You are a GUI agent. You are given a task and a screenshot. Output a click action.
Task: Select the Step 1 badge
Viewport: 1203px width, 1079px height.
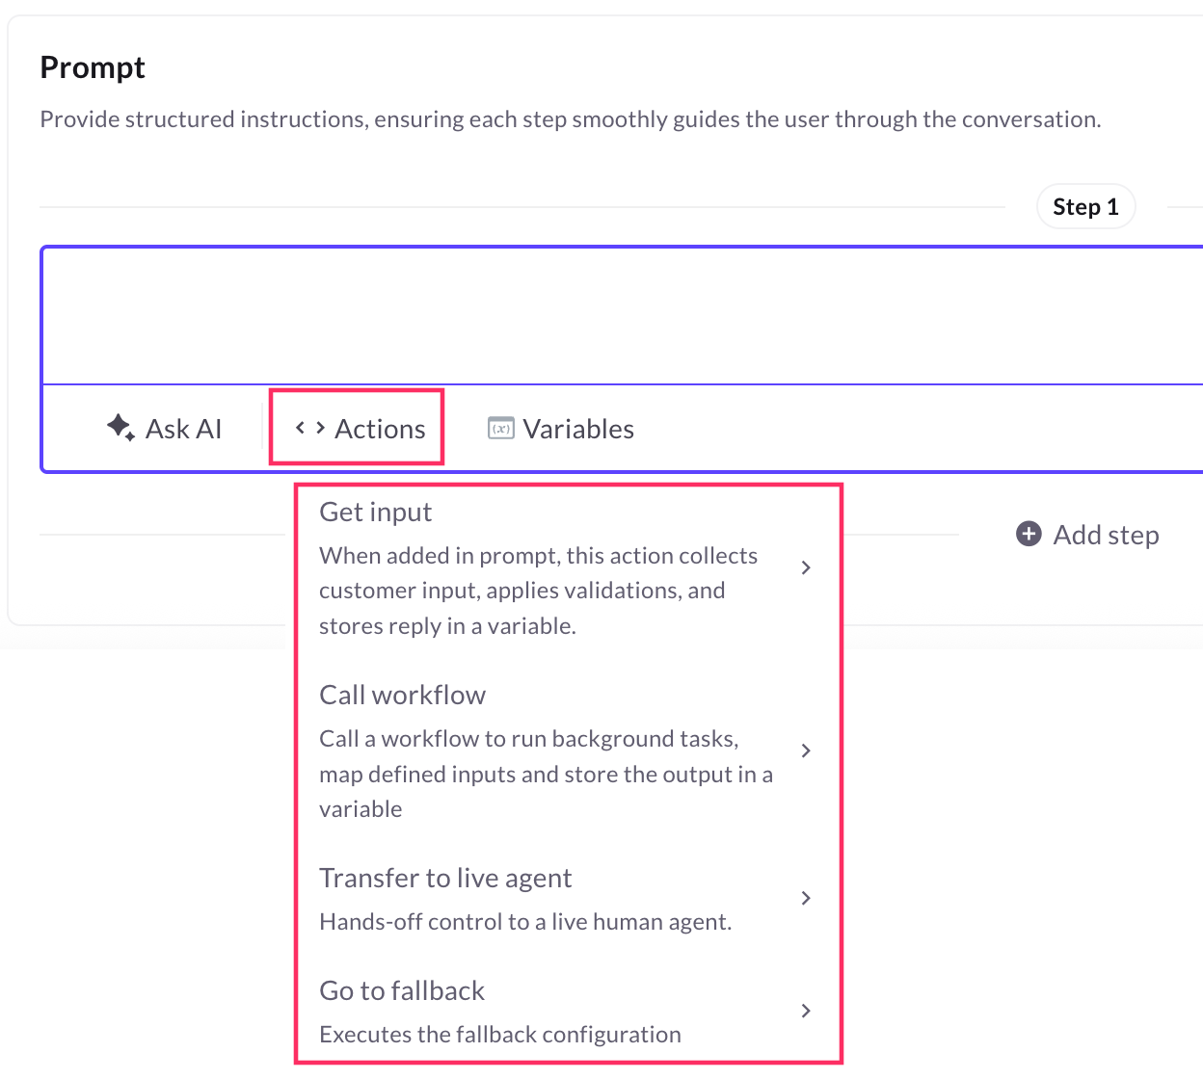point(1085,207)
